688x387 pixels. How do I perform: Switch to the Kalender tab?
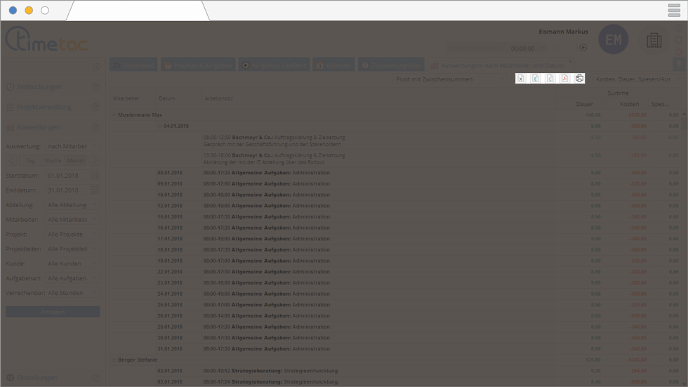click(x=333, y=65)
